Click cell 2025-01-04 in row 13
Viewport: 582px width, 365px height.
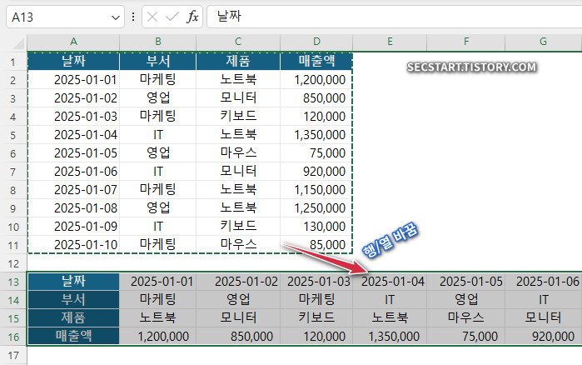(390, 282)
